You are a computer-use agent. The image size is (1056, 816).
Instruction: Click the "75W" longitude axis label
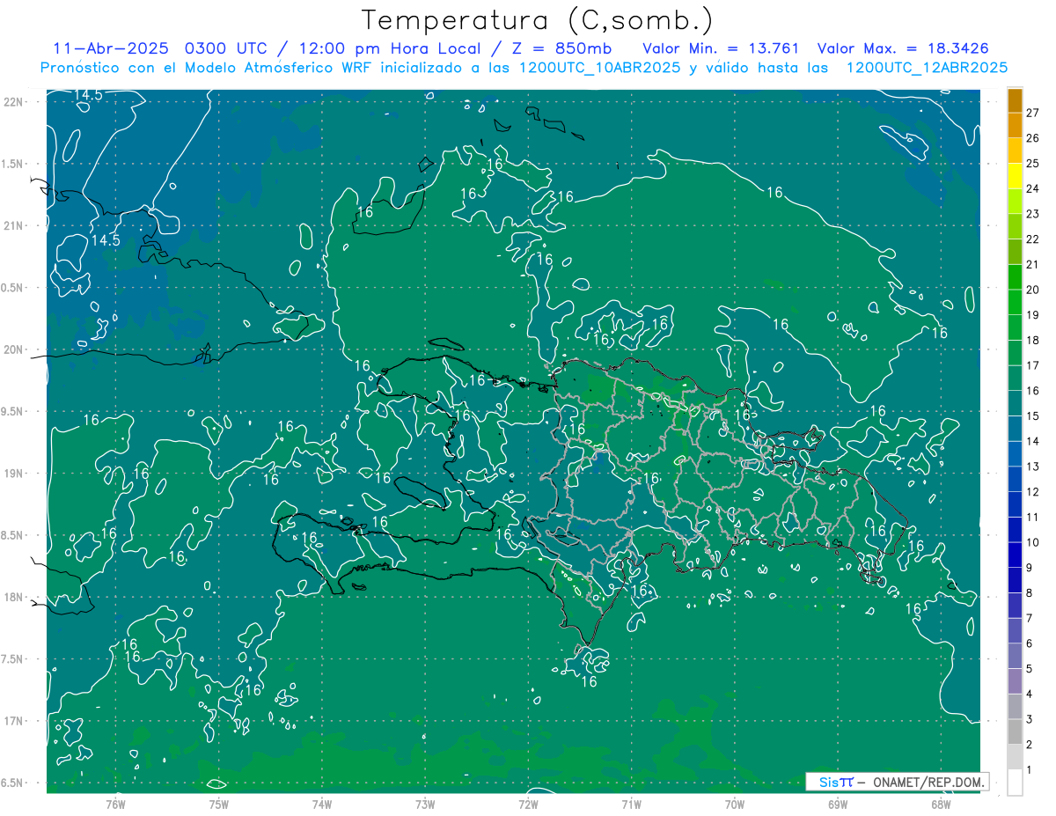point(219,804)
